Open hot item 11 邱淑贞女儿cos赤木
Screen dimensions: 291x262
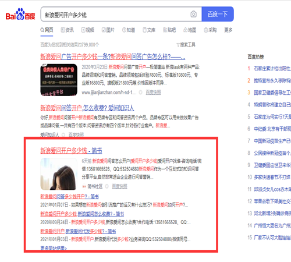[x=272, y=189]
